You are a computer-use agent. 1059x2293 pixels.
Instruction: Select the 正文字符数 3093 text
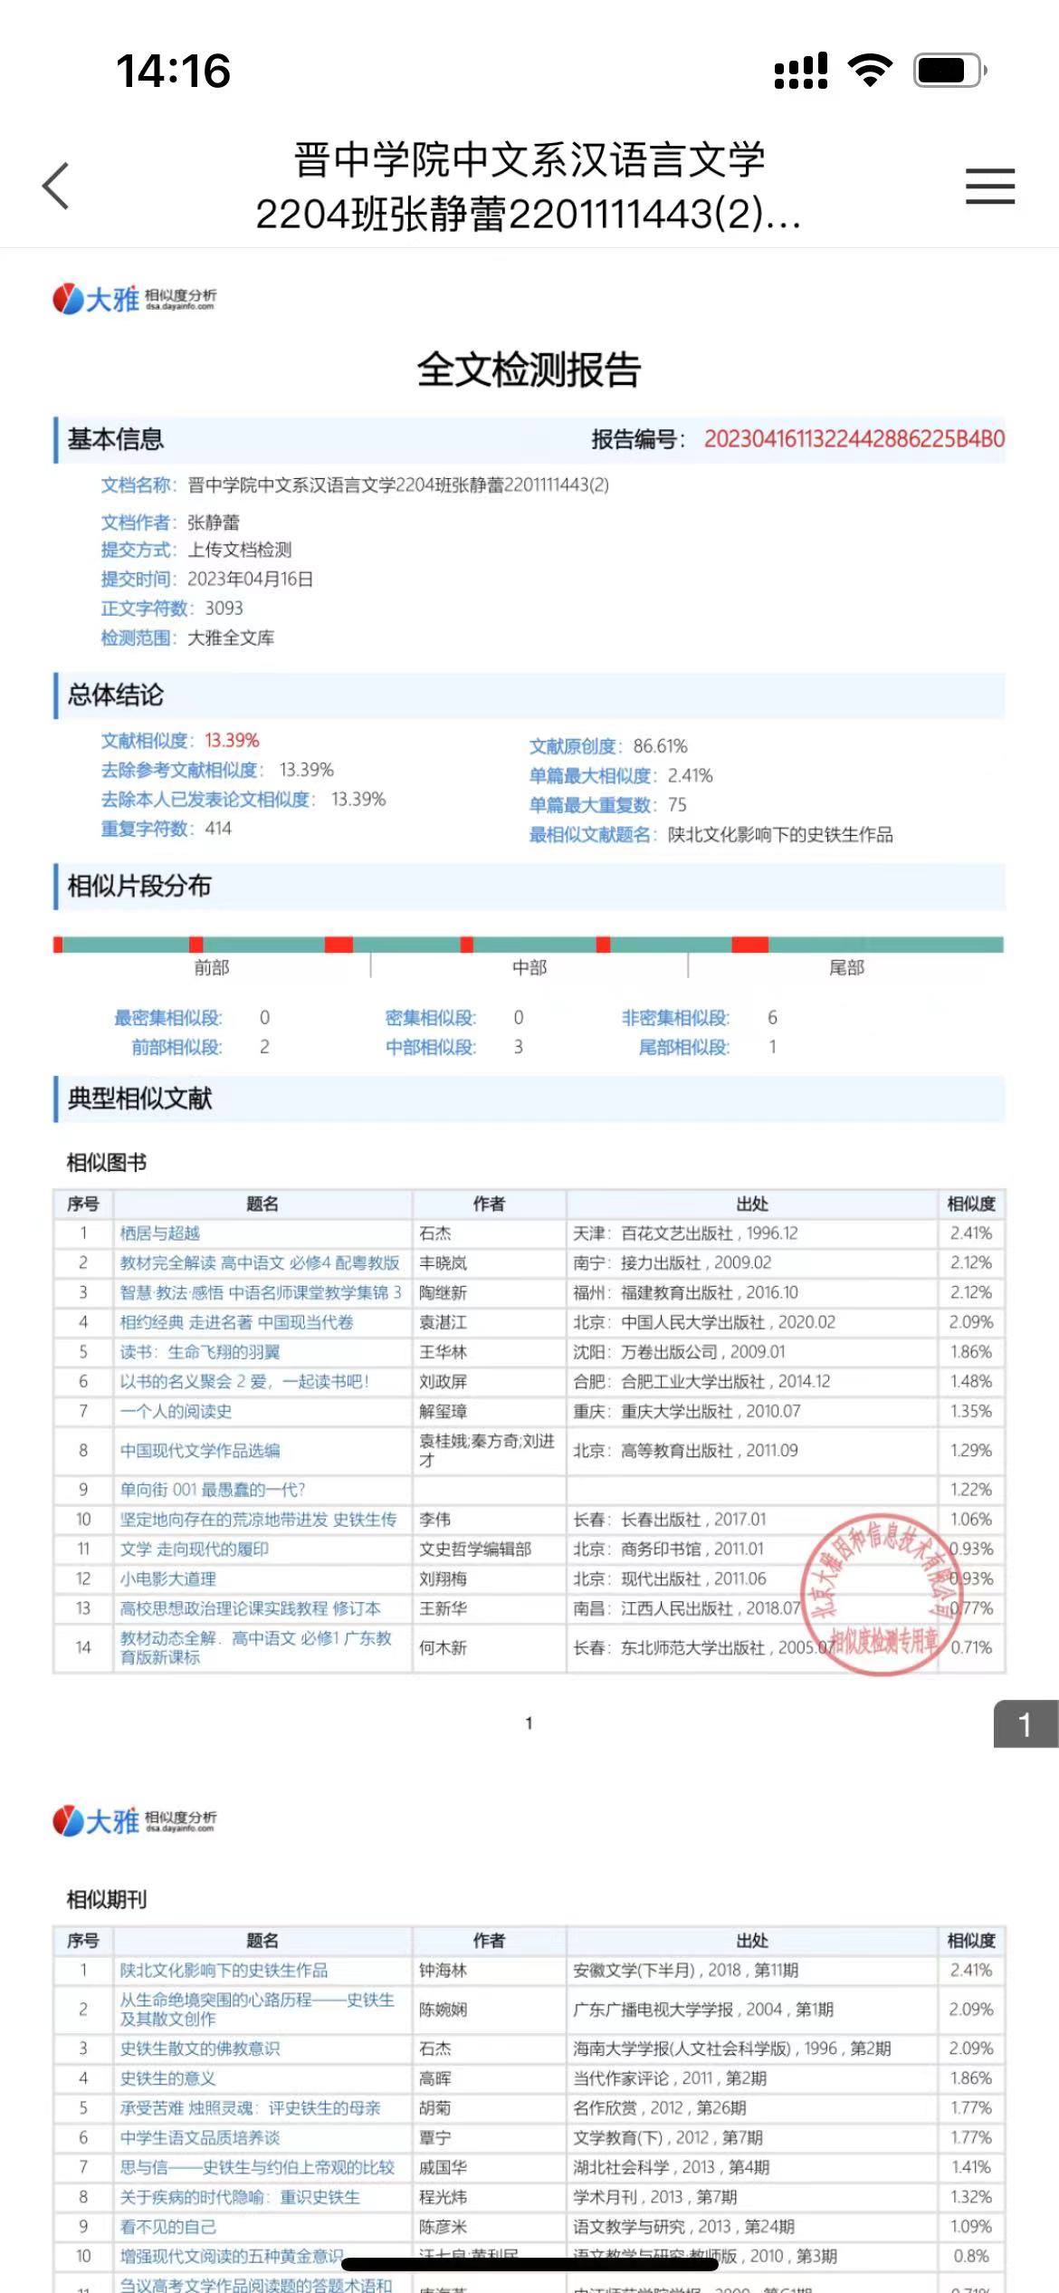point(224,609)
